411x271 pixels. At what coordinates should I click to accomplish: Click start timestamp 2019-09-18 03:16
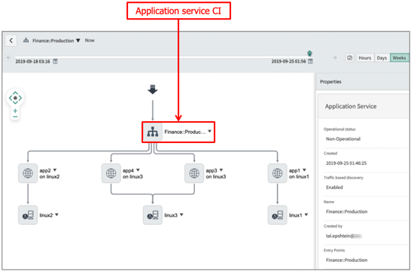point(32,62)
